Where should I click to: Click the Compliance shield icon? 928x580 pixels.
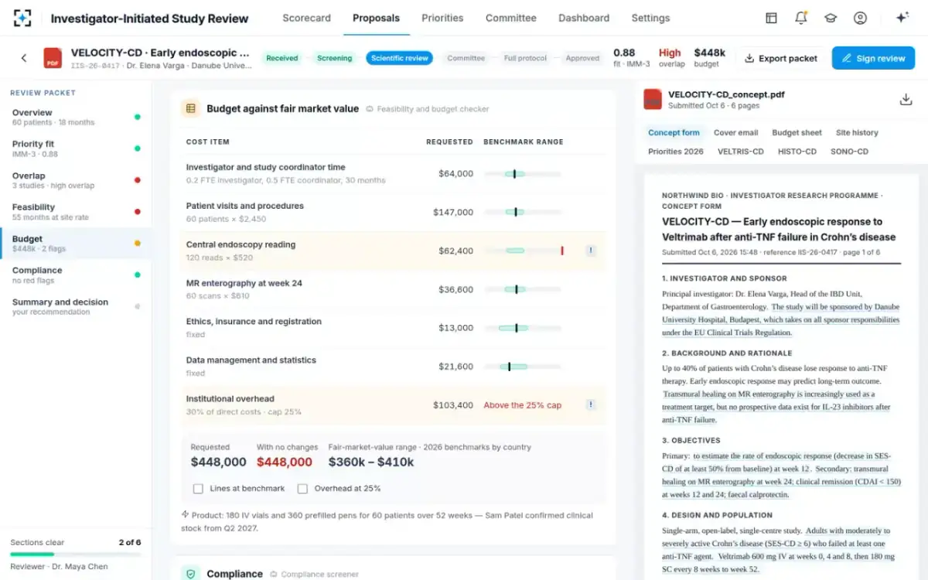point(191,574)
